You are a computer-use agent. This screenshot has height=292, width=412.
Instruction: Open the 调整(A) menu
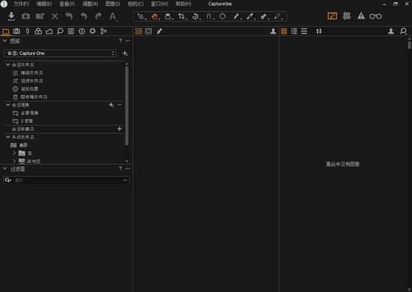point(90,4)
